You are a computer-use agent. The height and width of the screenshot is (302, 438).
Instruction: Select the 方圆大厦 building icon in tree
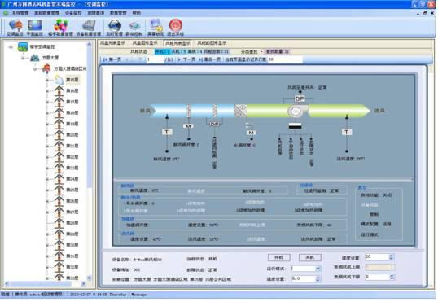pyautogui.click(x=35, y=58)
